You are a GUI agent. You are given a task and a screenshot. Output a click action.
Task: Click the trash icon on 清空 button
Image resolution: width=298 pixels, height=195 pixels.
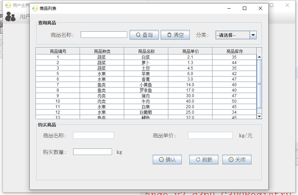pyautogui.click(x=169, y=35)
